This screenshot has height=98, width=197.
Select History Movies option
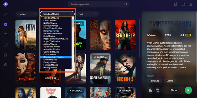pos(56,68)
